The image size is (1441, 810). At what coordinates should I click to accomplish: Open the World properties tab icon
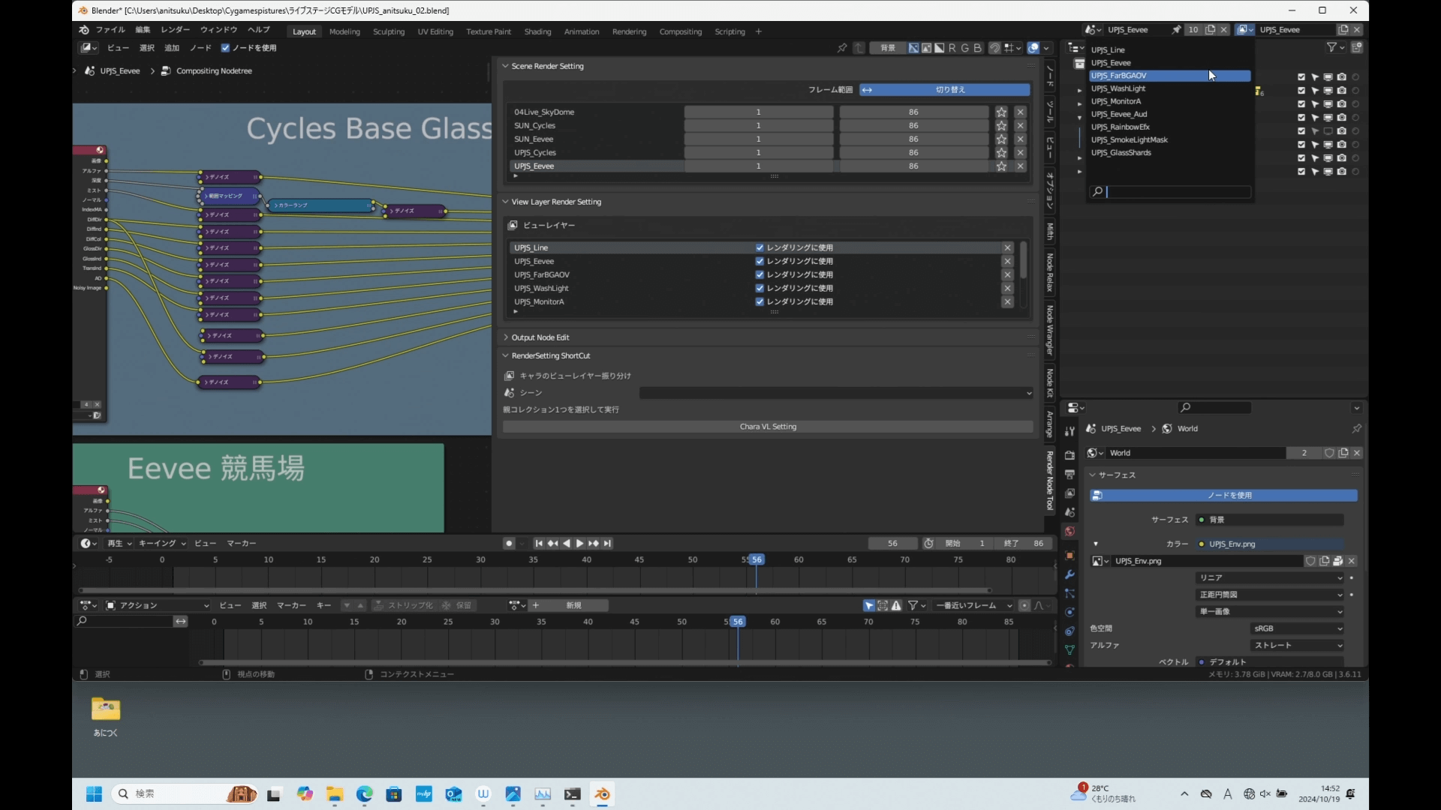click(x=1069, y=531)
